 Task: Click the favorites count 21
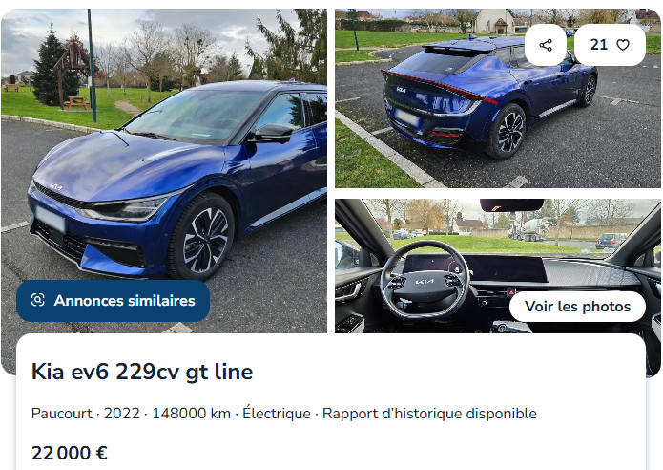click(x=599, y=45)
